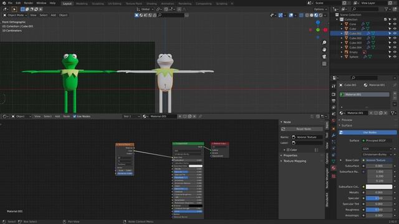Viewport: 399px width, 224px height.
Task: Toggle the Use Nodes checkbox
Action: click(75, 116)
